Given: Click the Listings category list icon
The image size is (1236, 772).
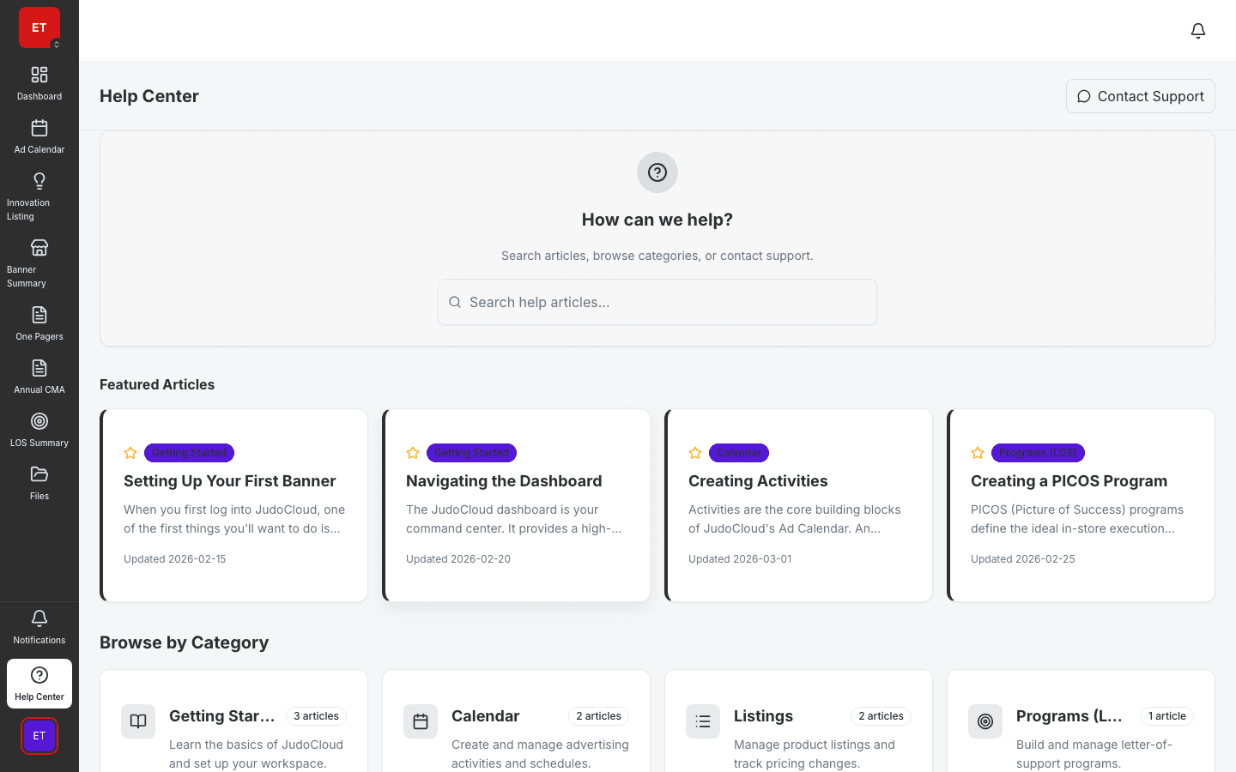Looking at the screenshot, I should coord(703,721).
